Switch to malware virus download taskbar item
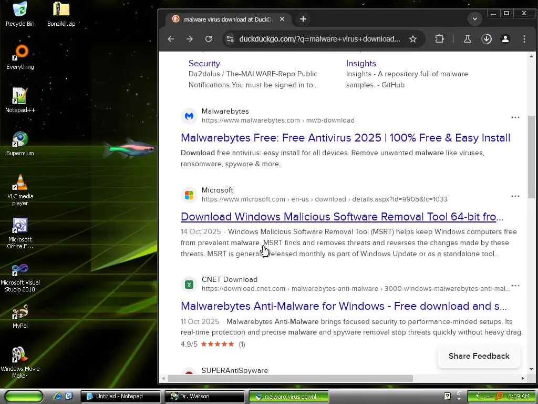Image resolution: width=538 pixels, height=404 pixels. pyautogui.click(x=288, y=396)
